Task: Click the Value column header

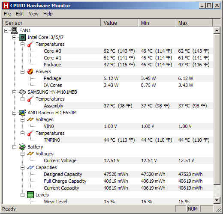Action: point(119,23)
